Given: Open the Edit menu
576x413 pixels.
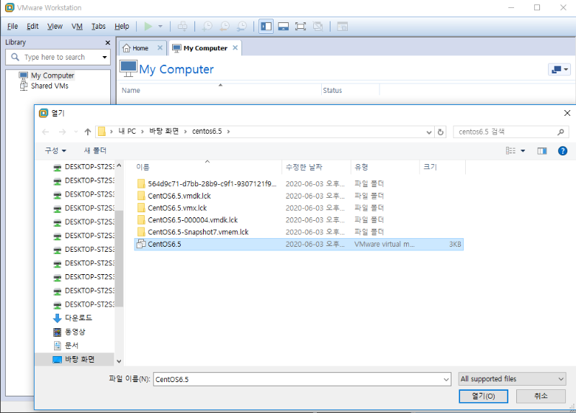Looking at the screenshot, I should tap(32, 27).
